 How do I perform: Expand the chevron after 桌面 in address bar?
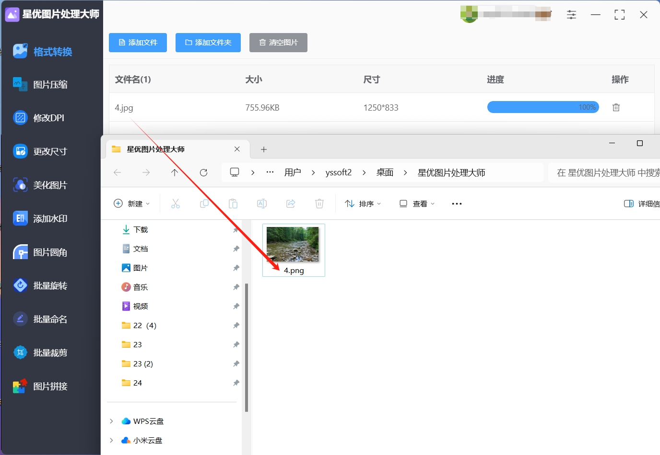[405, 172]
